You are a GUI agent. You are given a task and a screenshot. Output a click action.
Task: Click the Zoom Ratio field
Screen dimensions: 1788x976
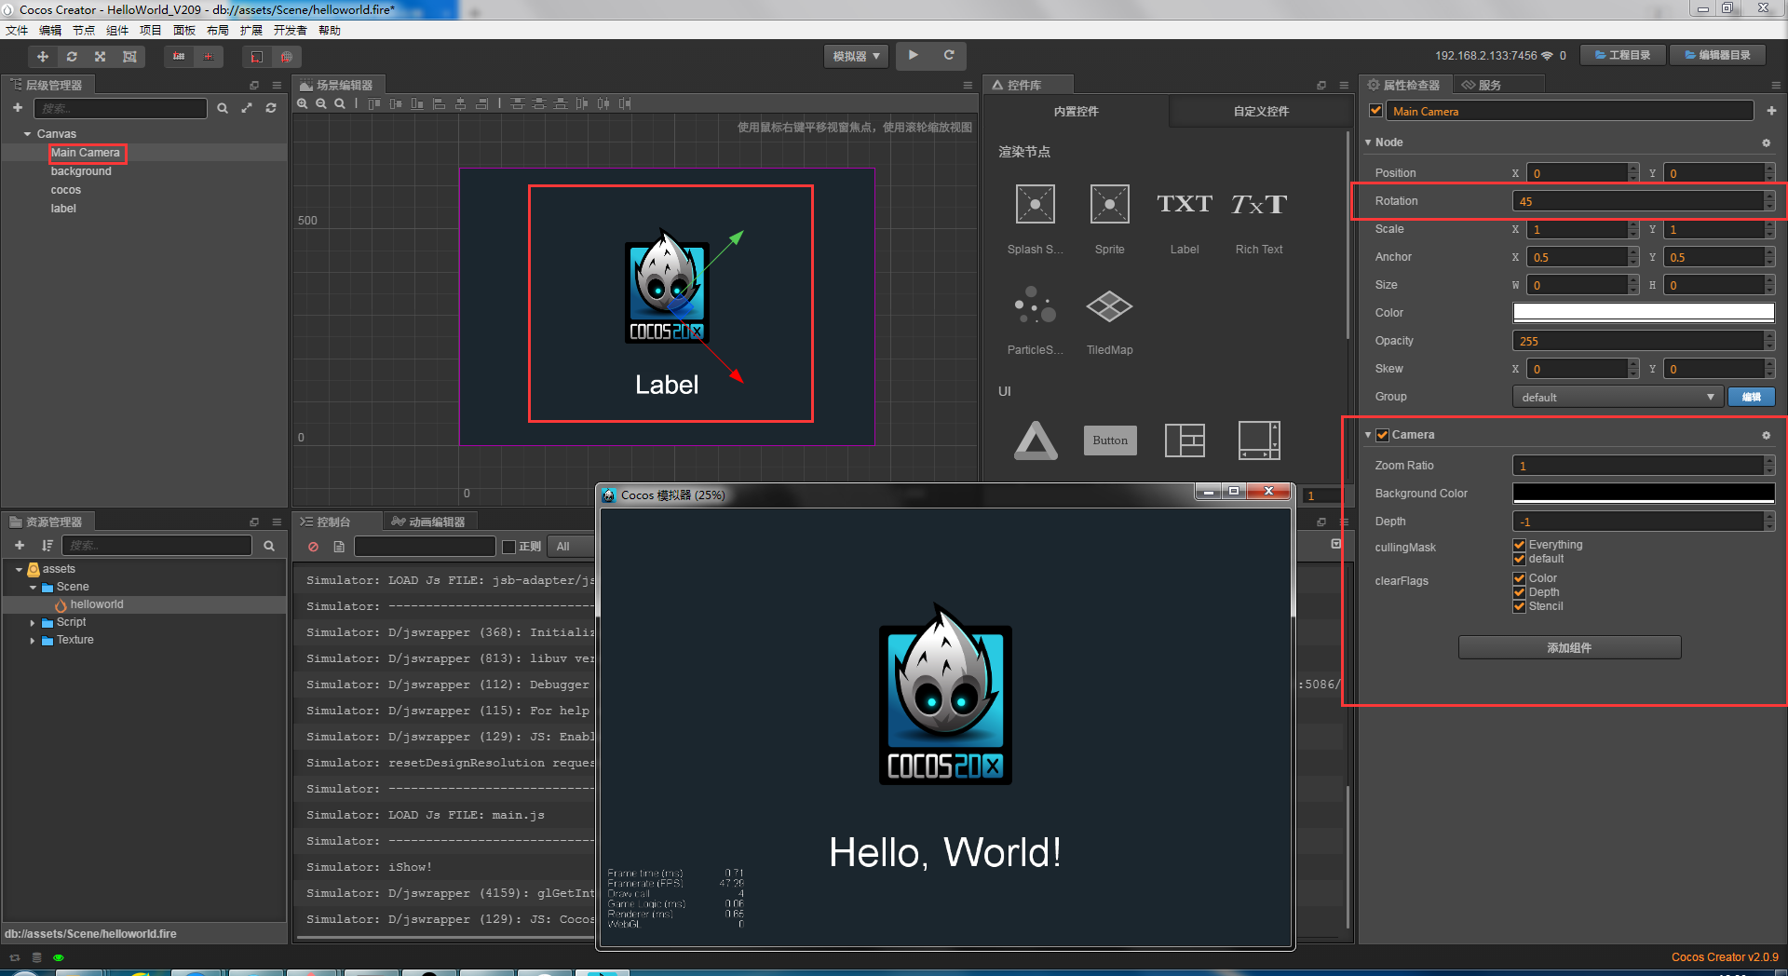pyautogui.click(x=1638, y=466)
